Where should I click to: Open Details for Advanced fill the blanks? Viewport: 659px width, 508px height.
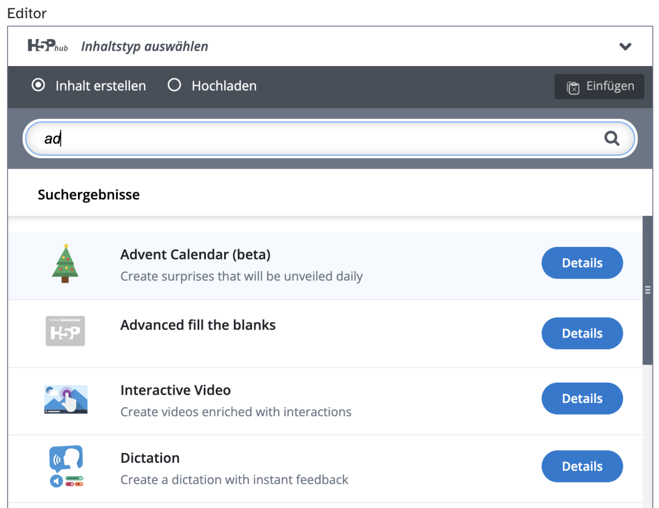point(582,334)
